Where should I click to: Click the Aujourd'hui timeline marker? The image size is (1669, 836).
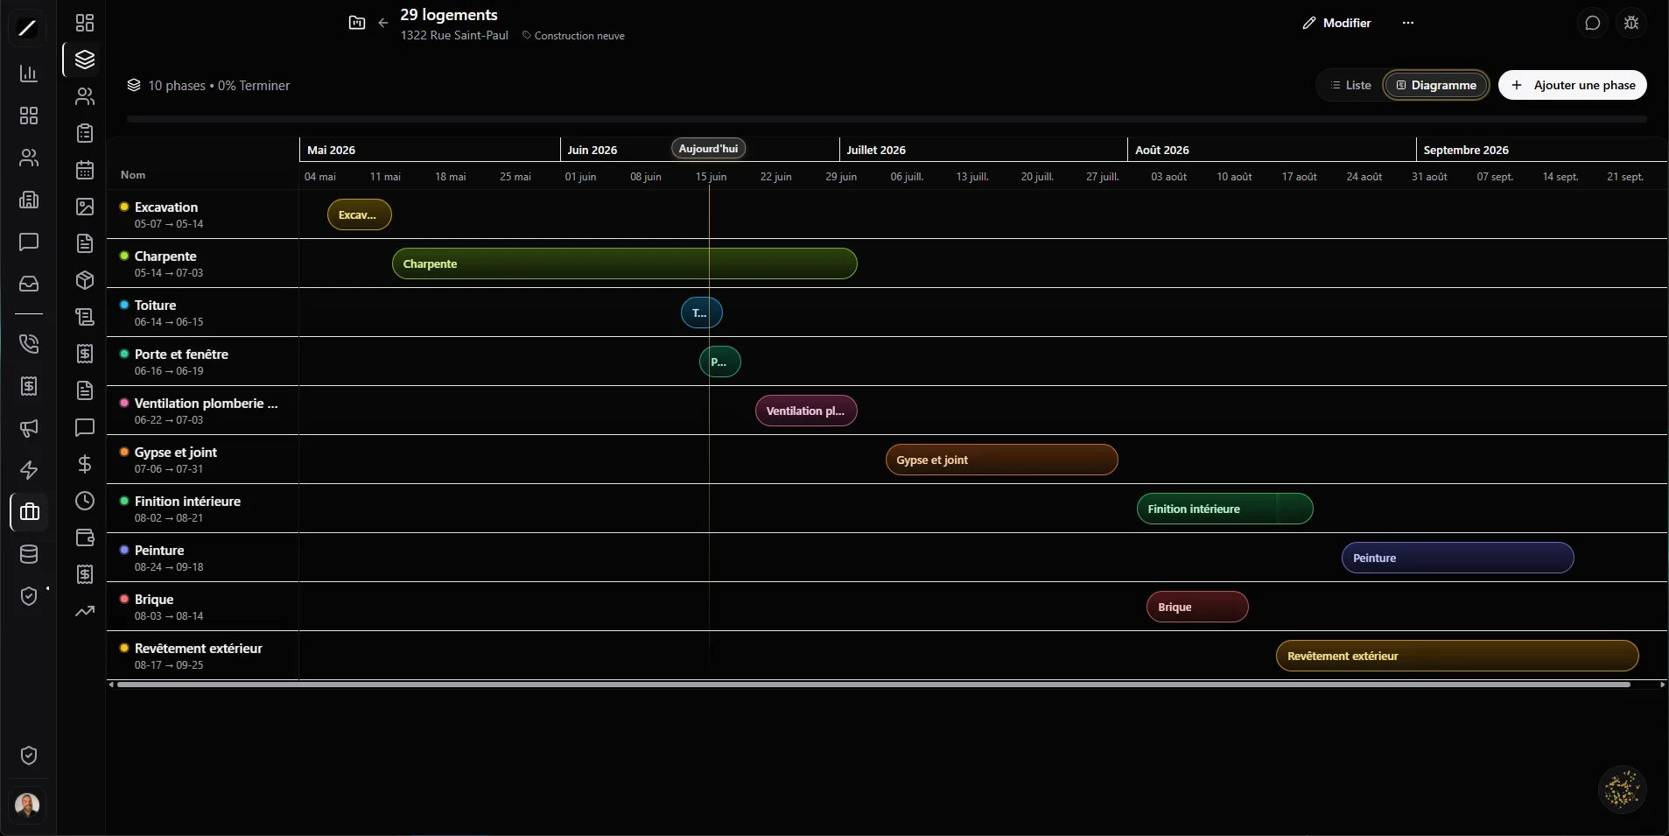click(708, 149)
